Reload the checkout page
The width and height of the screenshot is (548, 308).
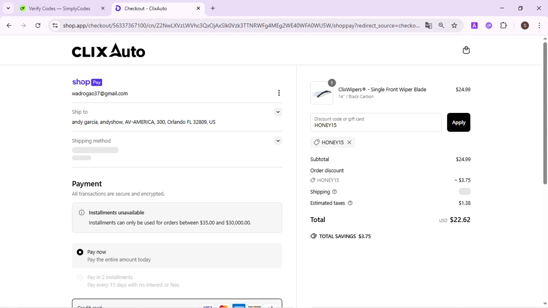point(38,26)
